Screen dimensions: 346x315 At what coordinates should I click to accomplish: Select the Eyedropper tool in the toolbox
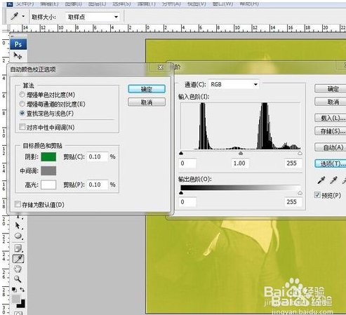(18, 259)
